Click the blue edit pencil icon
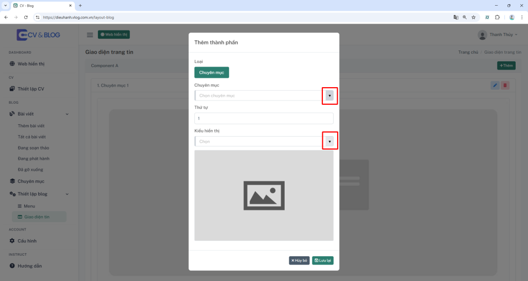 click(495, 86)
